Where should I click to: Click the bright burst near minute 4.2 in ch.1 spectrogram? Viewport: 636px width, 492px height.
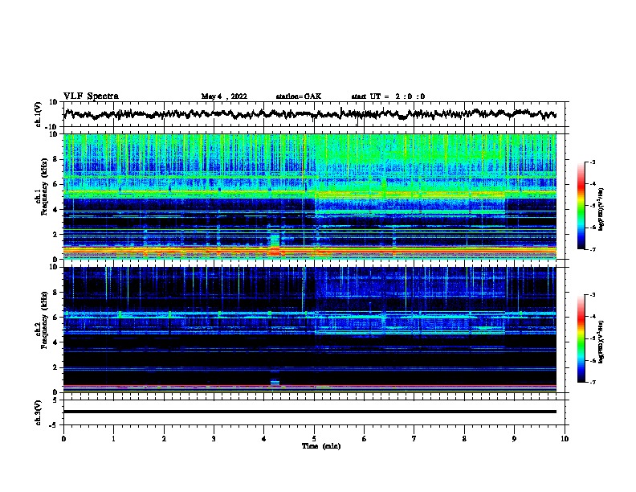coord(275,244)
